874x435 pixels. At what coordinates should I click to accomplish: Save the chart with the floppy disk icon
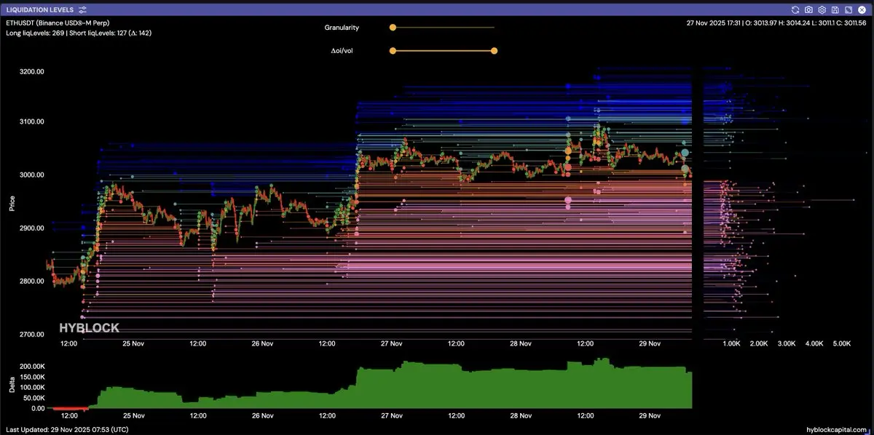(x=835, y=9)
